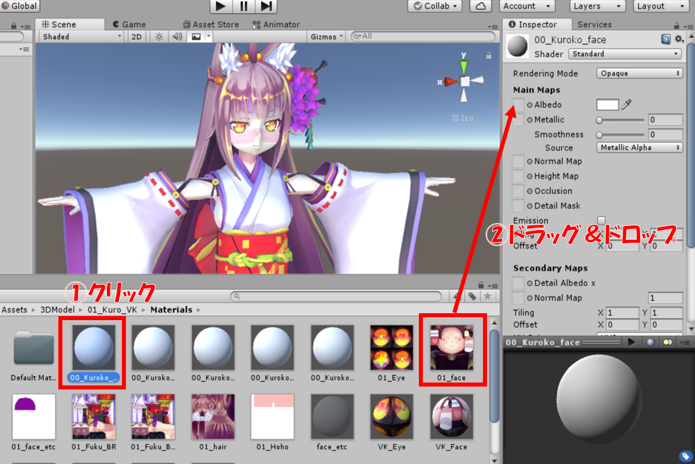Click the Pause button in the toolbar
The width and height of the screenshot is (695, 464).
coord(243,6)
